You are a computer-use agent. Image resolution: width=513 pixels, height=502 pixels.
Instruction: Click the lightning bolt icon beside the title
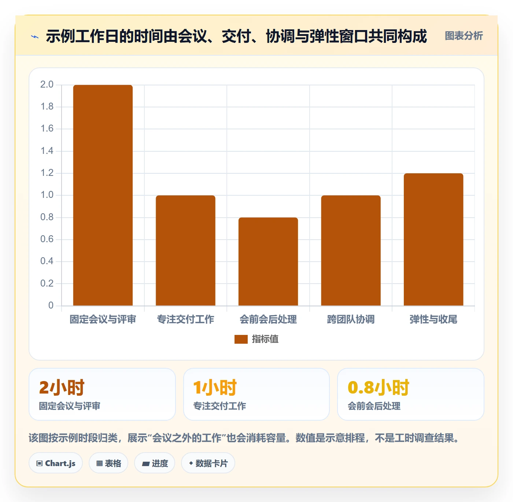[x=35, y=37]
